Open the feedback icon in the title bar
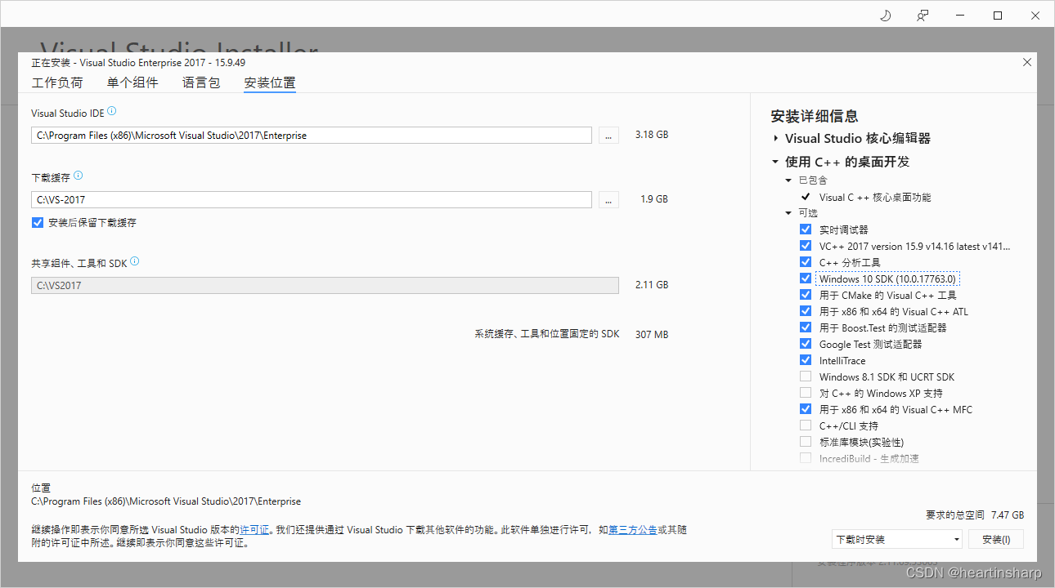The image size is (1055, 588). click(x=923, y=15)
